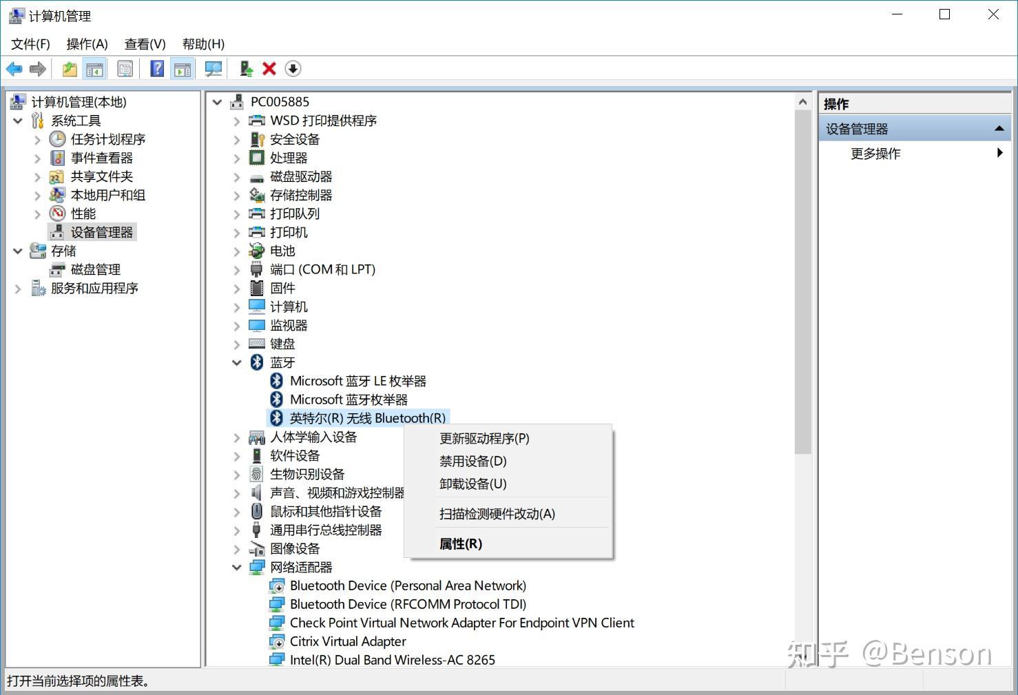The image size is (1018, 695).
Task: Expand the 人体学输入设备 category
Action: [237, 437]
